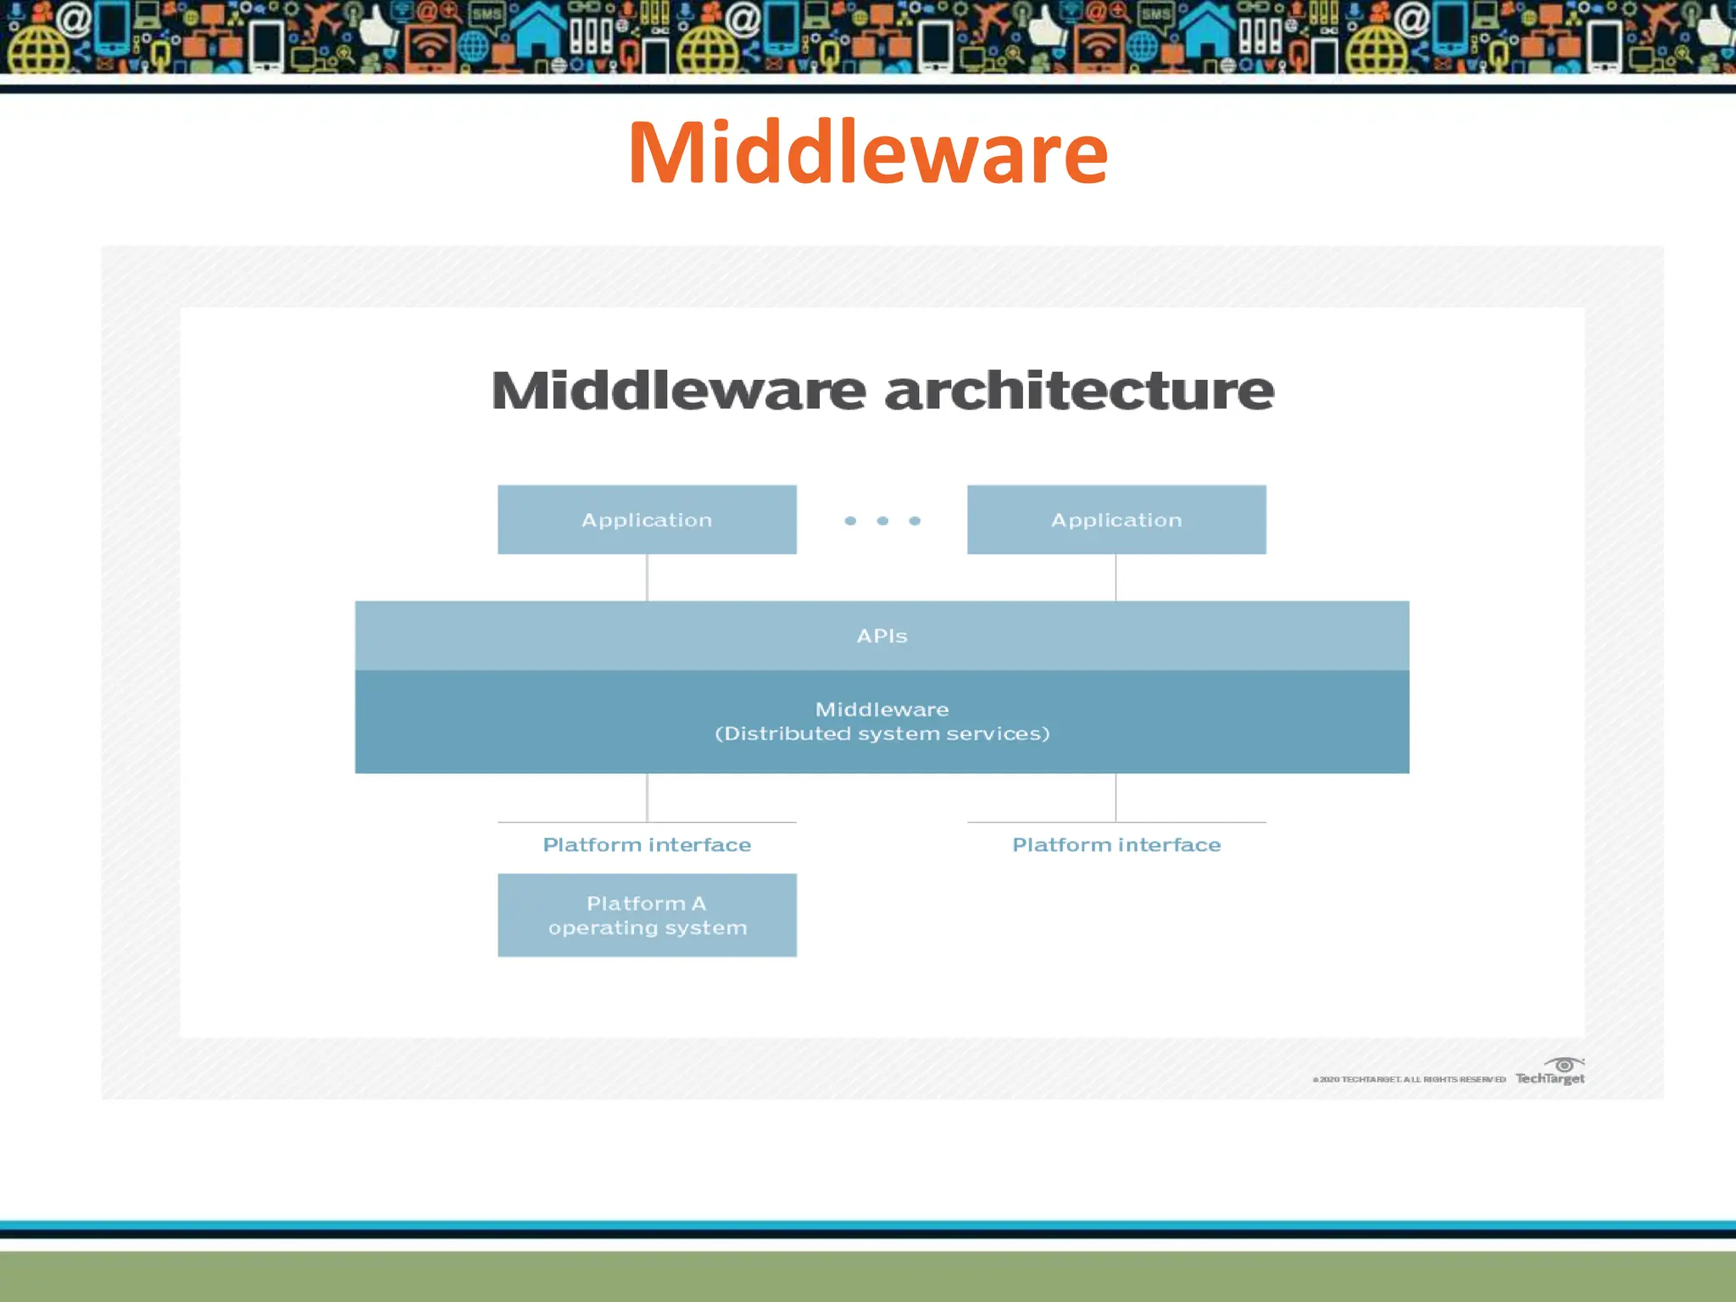Select the Middleware distributed system services block
The width and height of the screenshot is (1736, 1302).
coord(882,721)
